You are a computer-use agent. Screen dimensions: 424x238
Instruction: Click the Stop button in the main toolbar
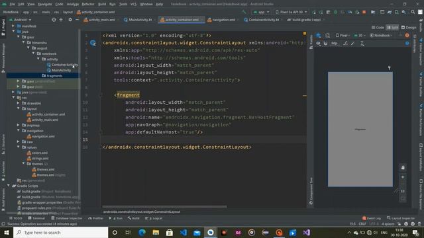click(x=364, y=12)
